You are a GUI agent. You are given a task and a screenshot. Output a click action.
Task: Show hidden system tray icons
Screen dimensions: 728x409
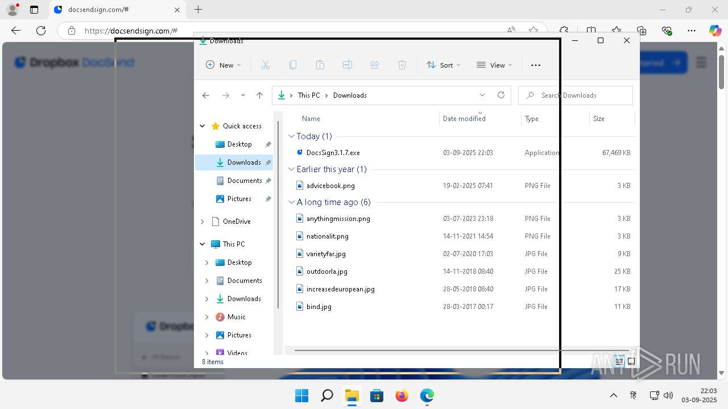[x=613, y=395]
